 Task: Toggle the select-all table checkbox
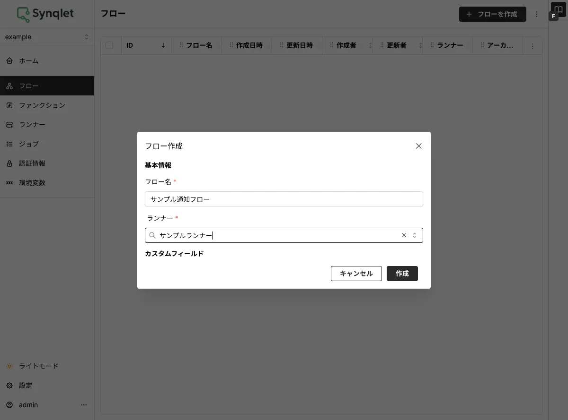point(109,45)
